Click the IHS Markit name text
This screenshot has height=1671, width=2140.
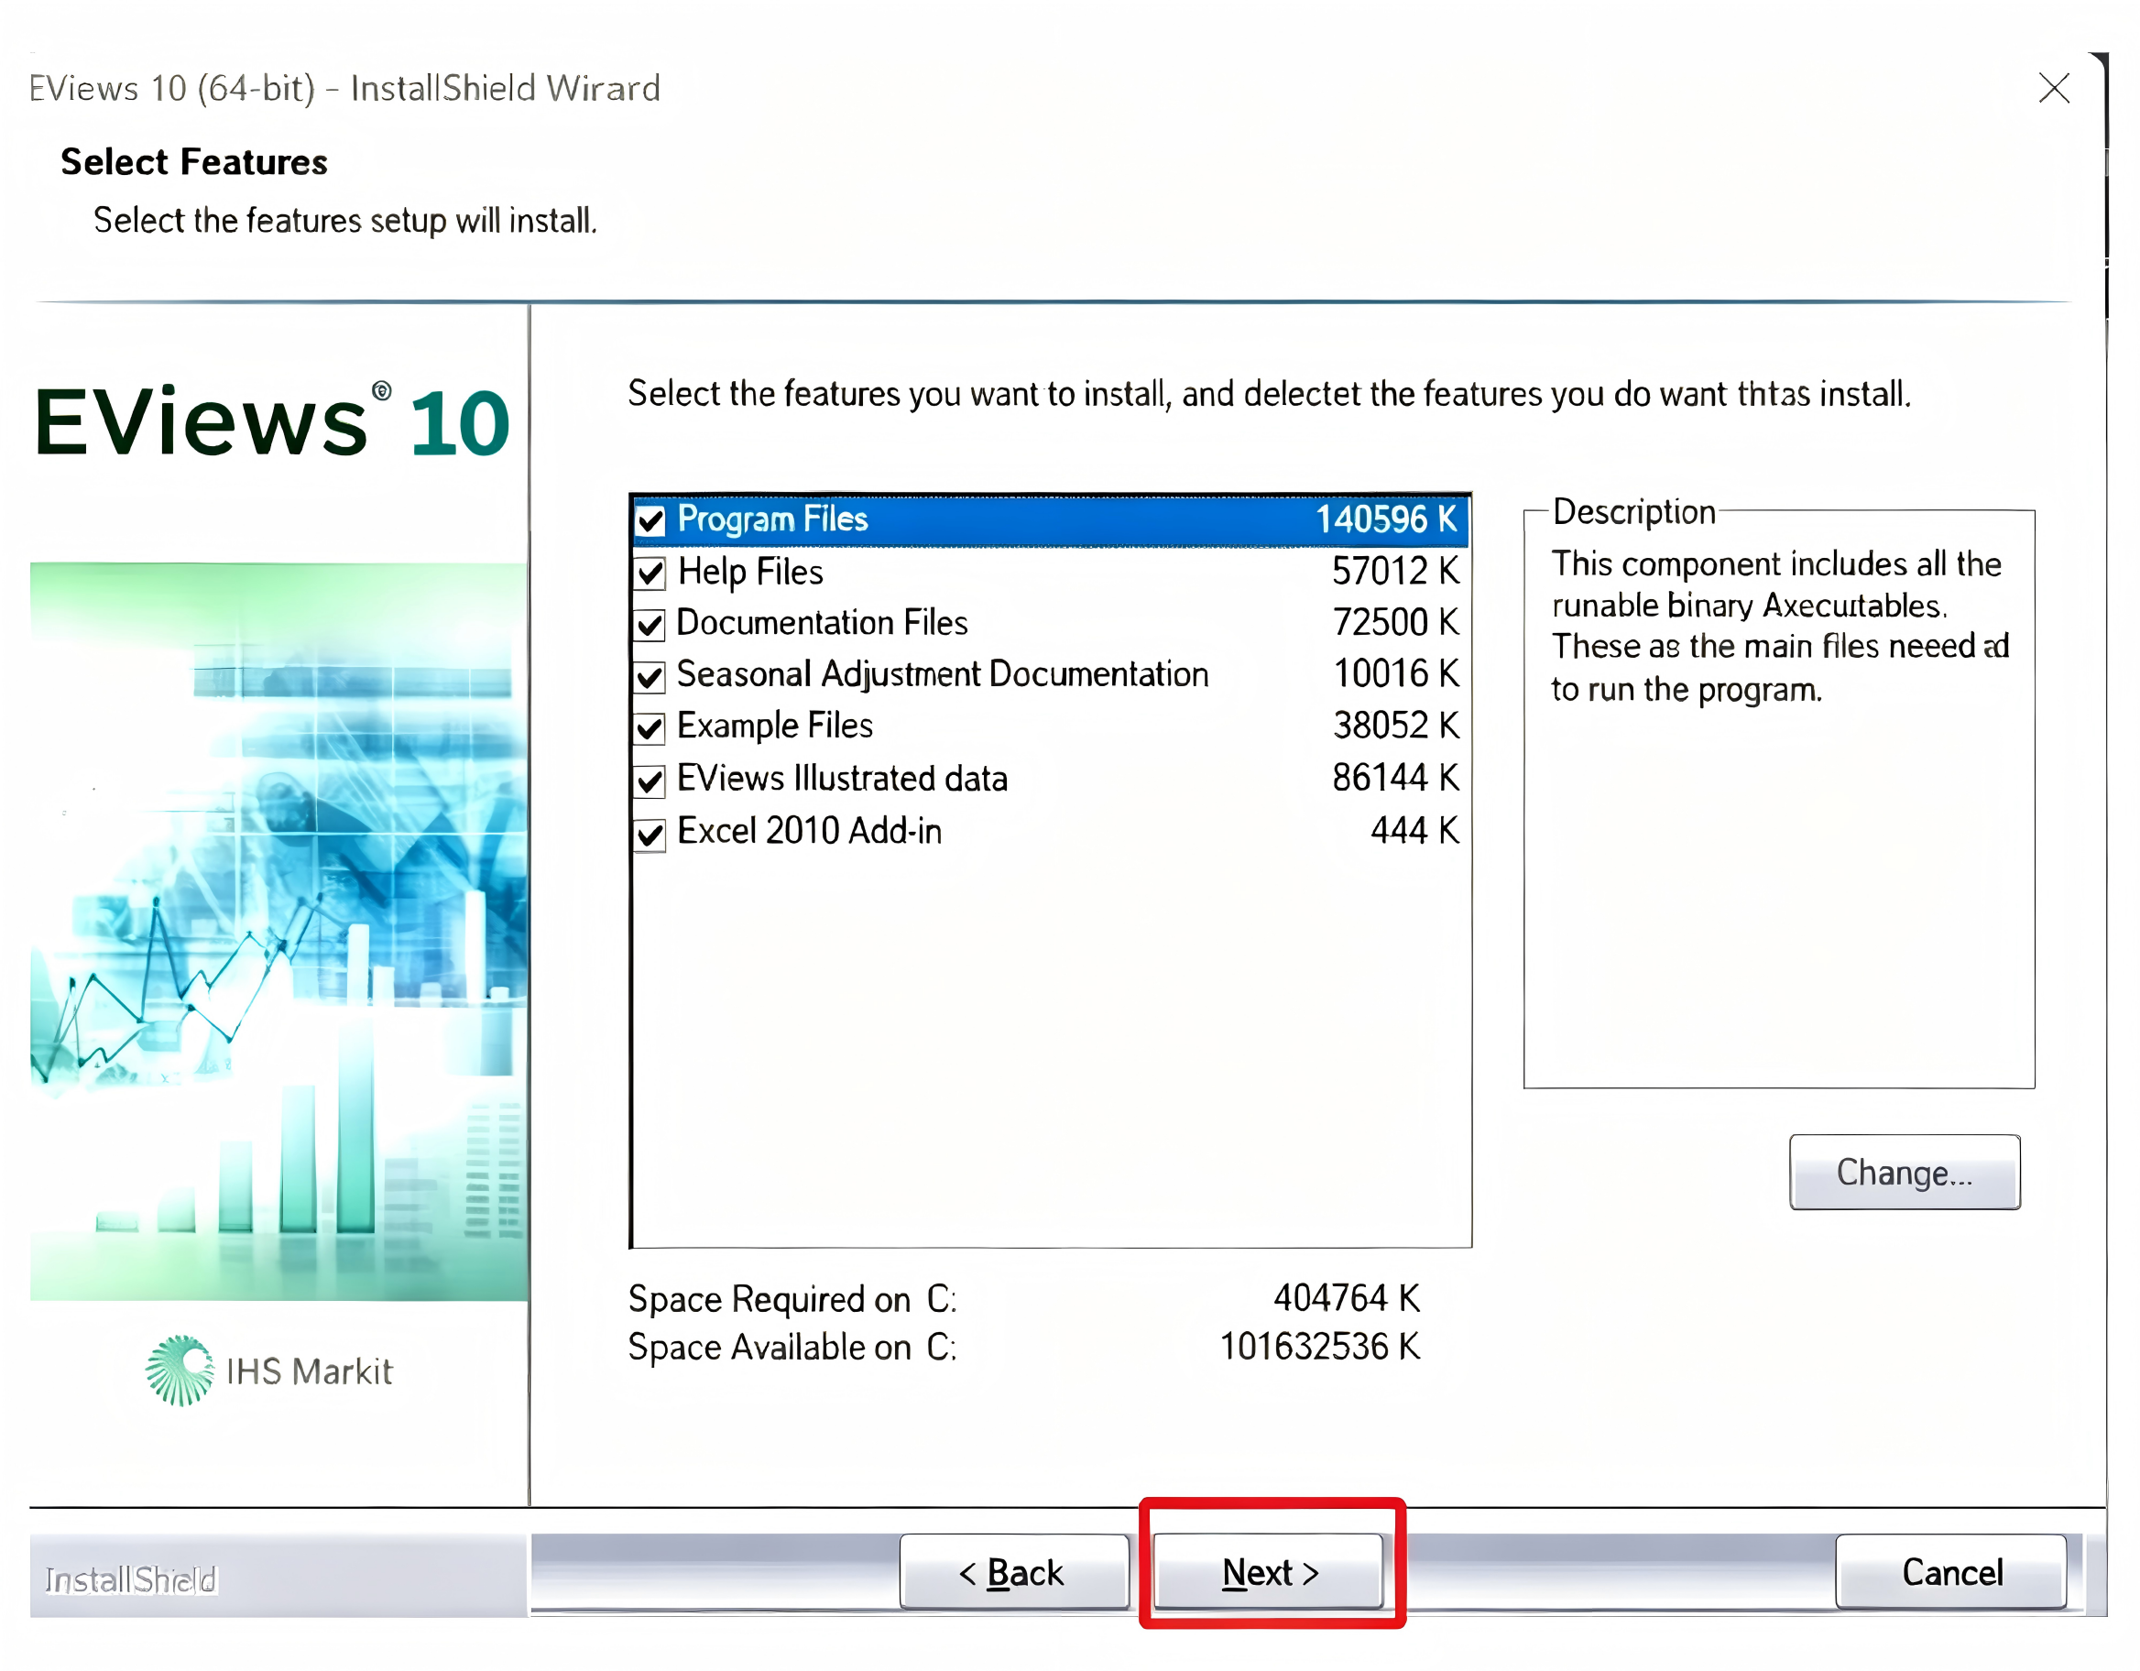(309, 1372)
